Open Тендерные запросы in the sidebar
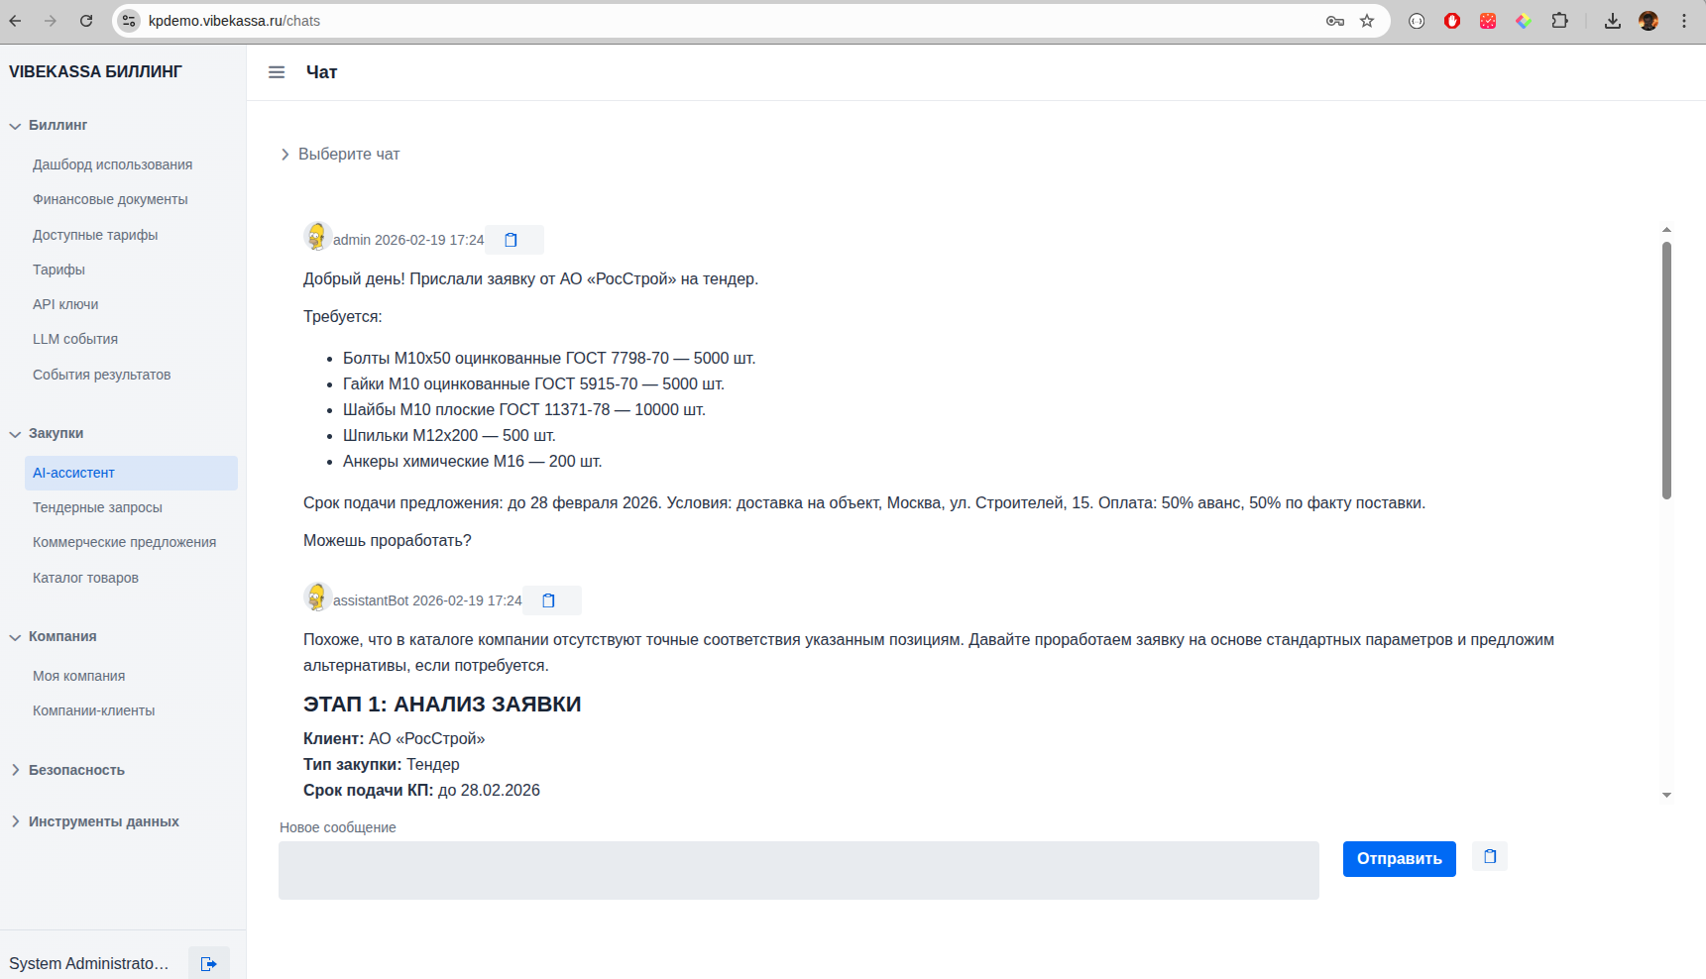Screen dimensions: 1706x979 pyautogui.click(x=97, y=507)
